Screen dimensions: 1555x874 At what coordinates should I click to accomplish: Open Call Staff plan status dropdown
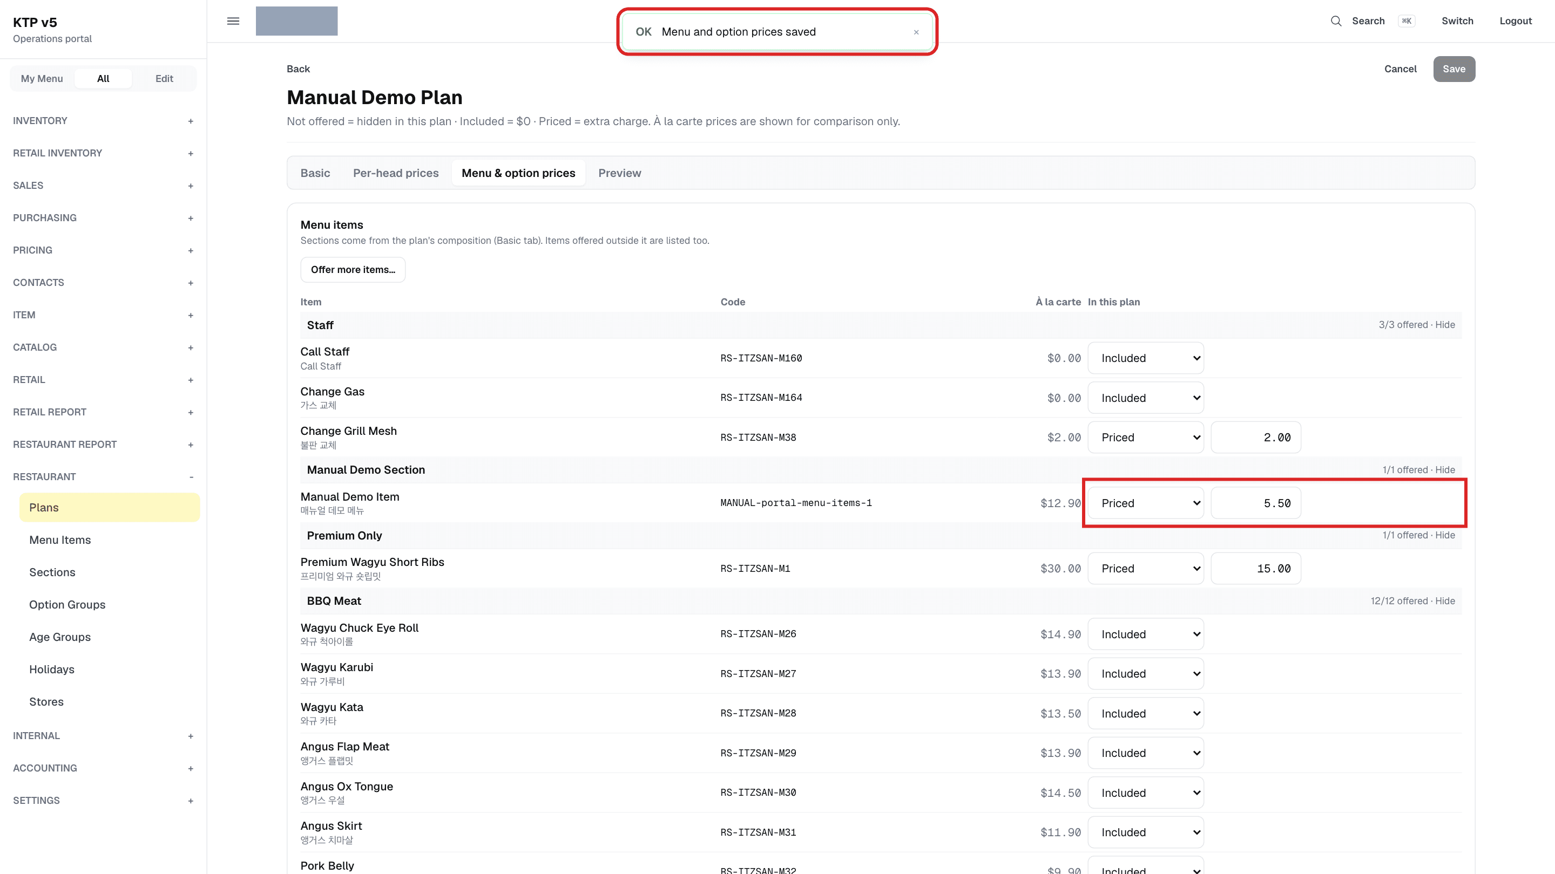pyautogui.click(x=1145, y=358)
